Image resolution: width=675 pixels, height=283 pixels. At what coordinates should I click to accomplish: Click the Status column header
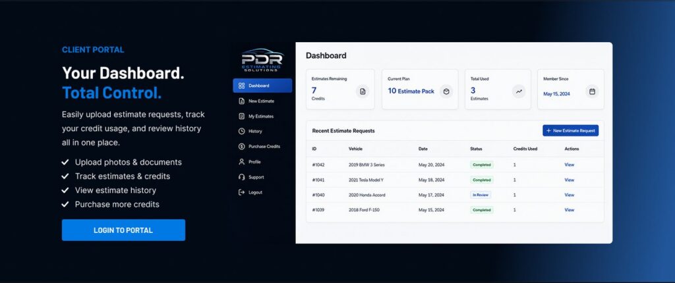tap(476, 149)
